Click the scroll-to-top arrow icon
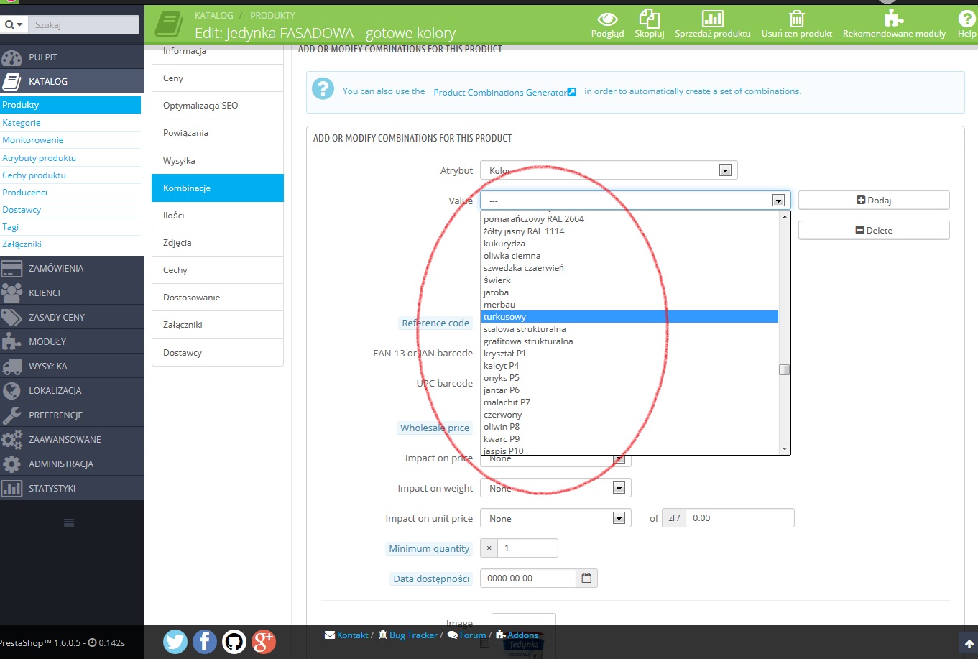The height and width of the screenshot is (659, 978). coord(969,643)
